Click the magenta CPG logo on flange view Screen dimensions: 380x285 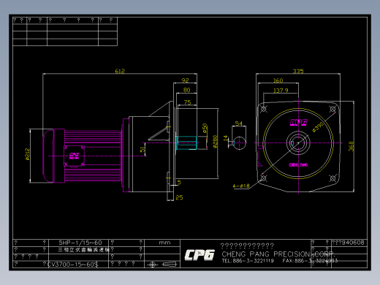299,123
